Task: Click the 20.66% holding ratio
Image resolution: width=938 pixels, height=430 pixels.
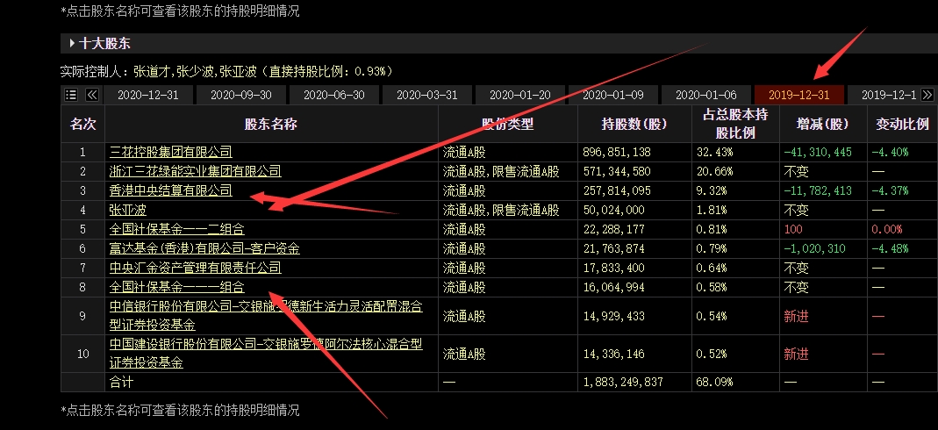Action: [714, 172]
